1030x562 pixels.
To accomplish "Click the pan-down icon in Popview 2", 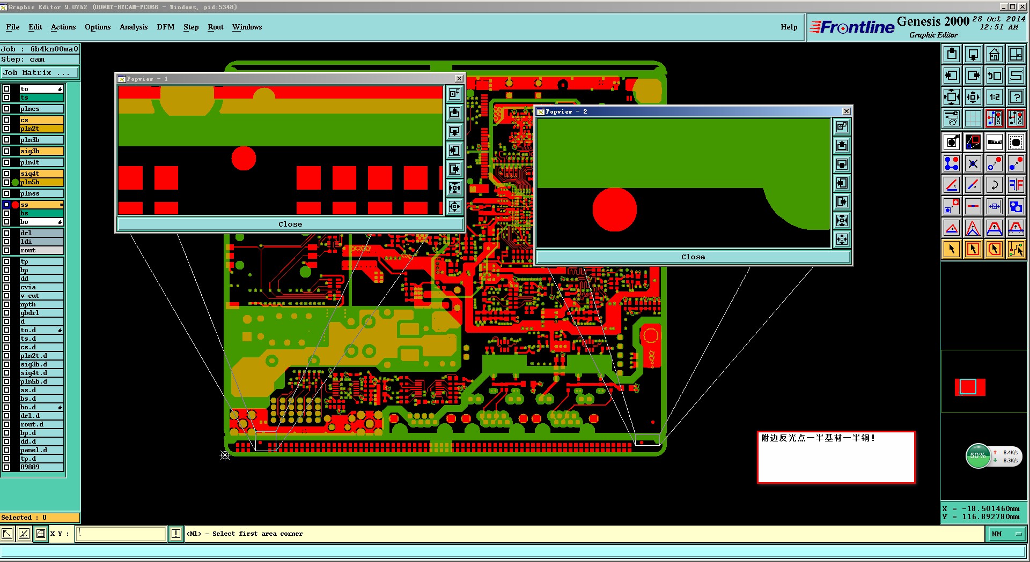I will [842, 164].
